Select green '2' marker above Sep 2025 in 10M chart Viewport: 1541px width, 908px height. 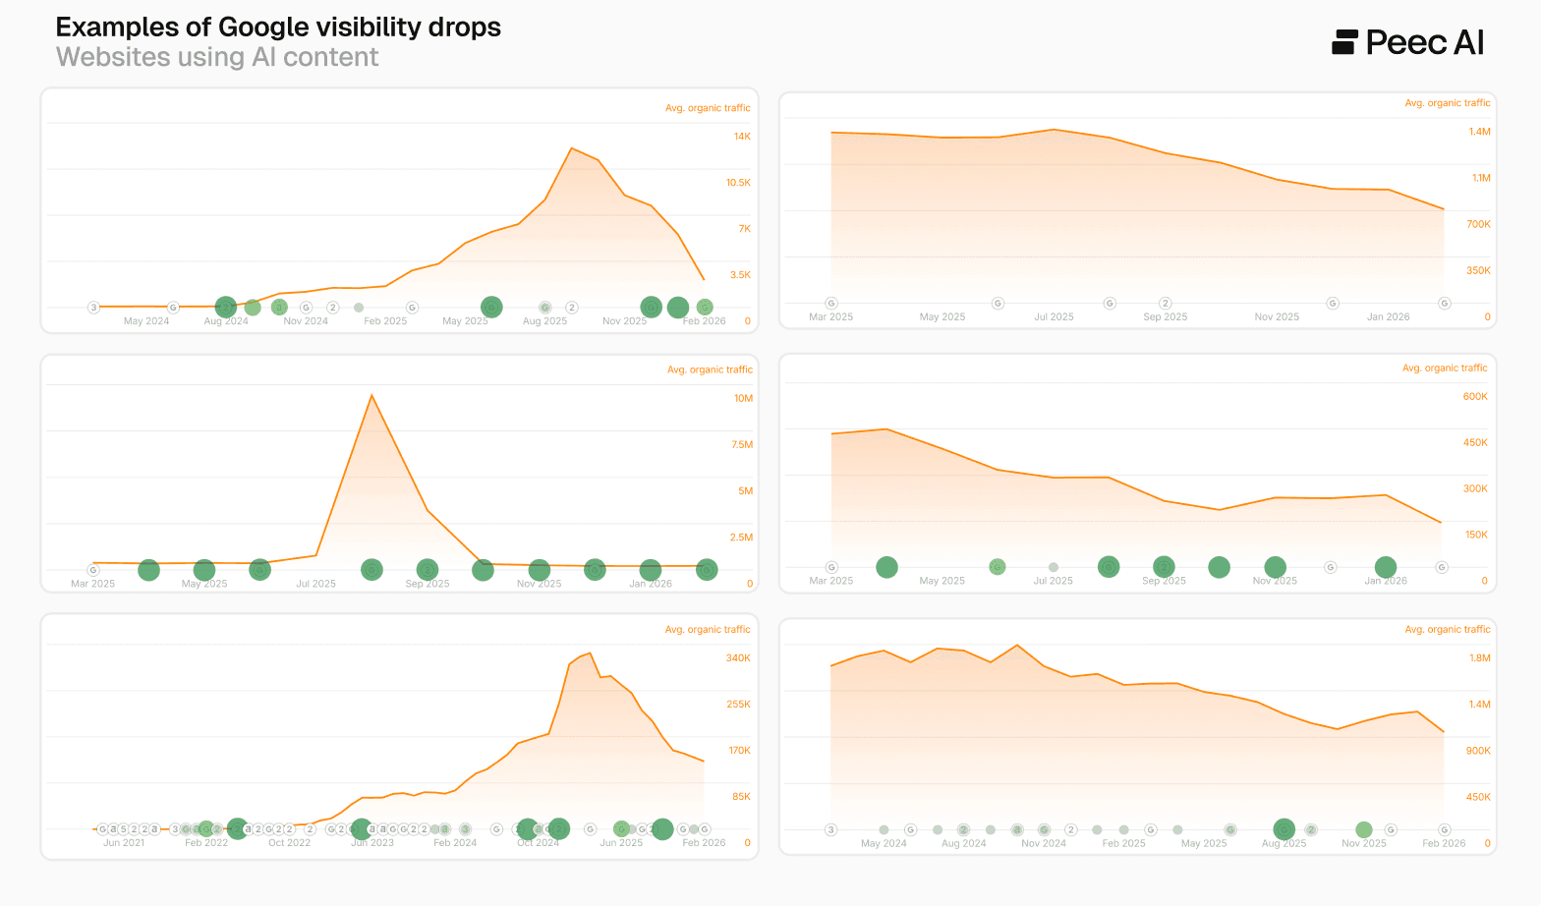coord(428,570)
